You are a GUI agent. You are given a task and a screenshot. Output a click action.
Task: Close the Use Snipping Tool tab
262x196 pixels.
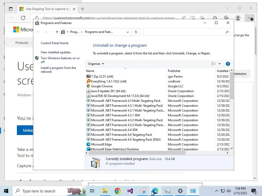[74, 9]
